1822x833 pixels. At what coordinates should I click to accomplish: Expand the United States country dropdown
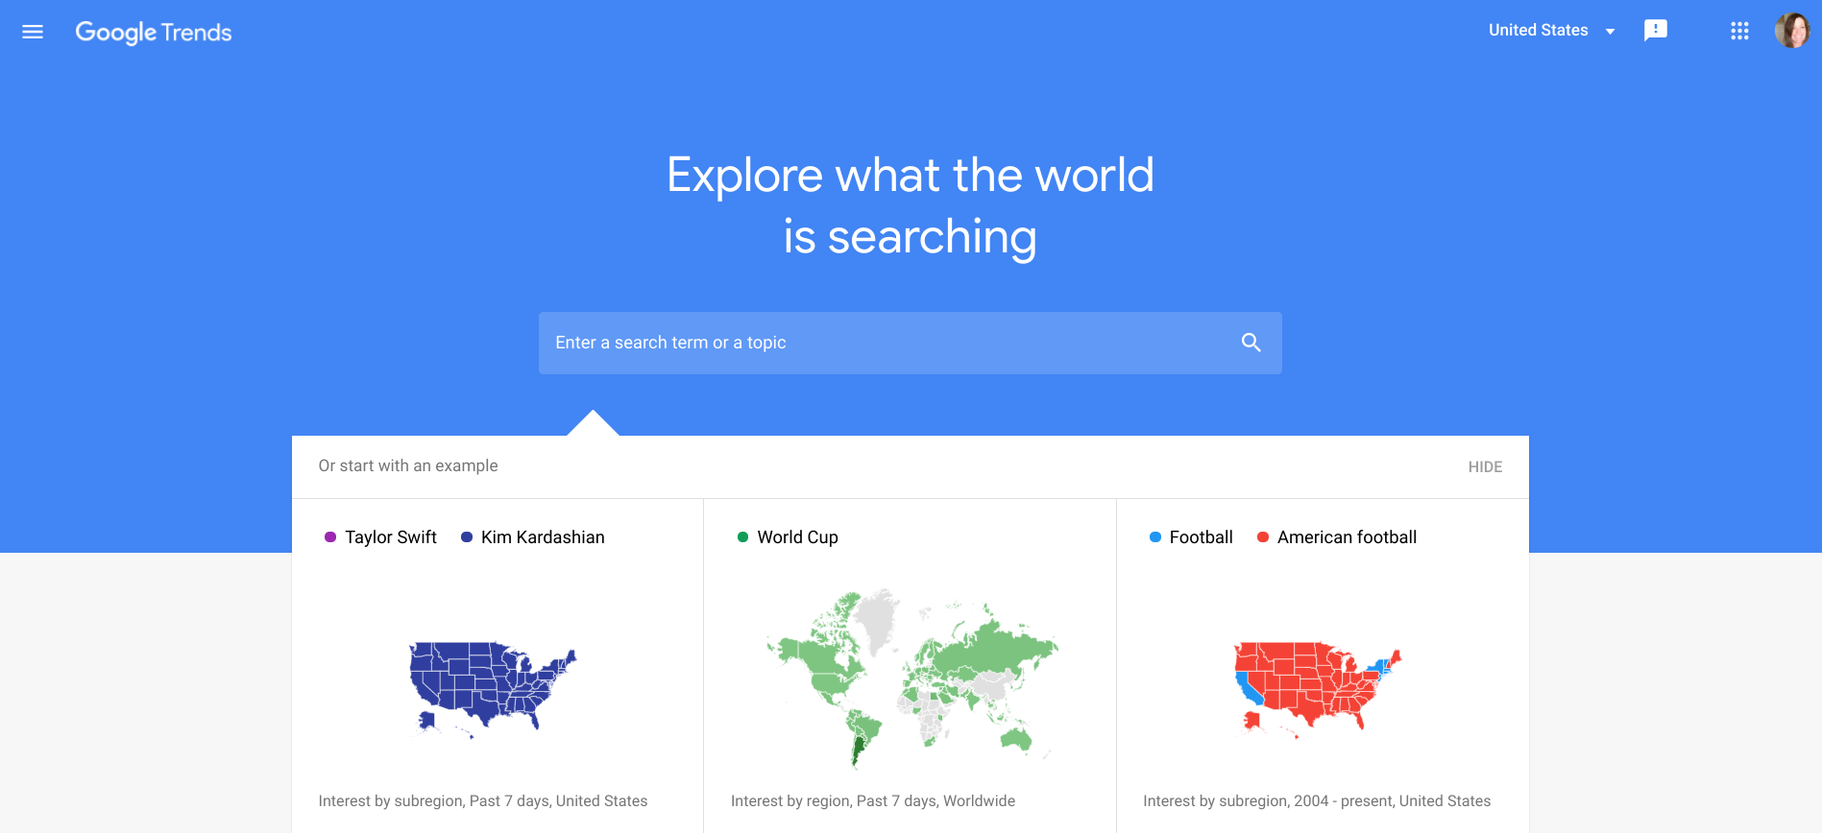coord(1551,31)
